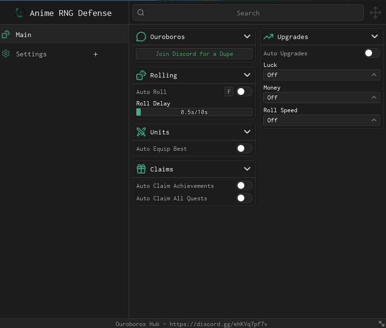
Task: Click the Ouroboros Hub discord link footer
Action: point(191,324)
